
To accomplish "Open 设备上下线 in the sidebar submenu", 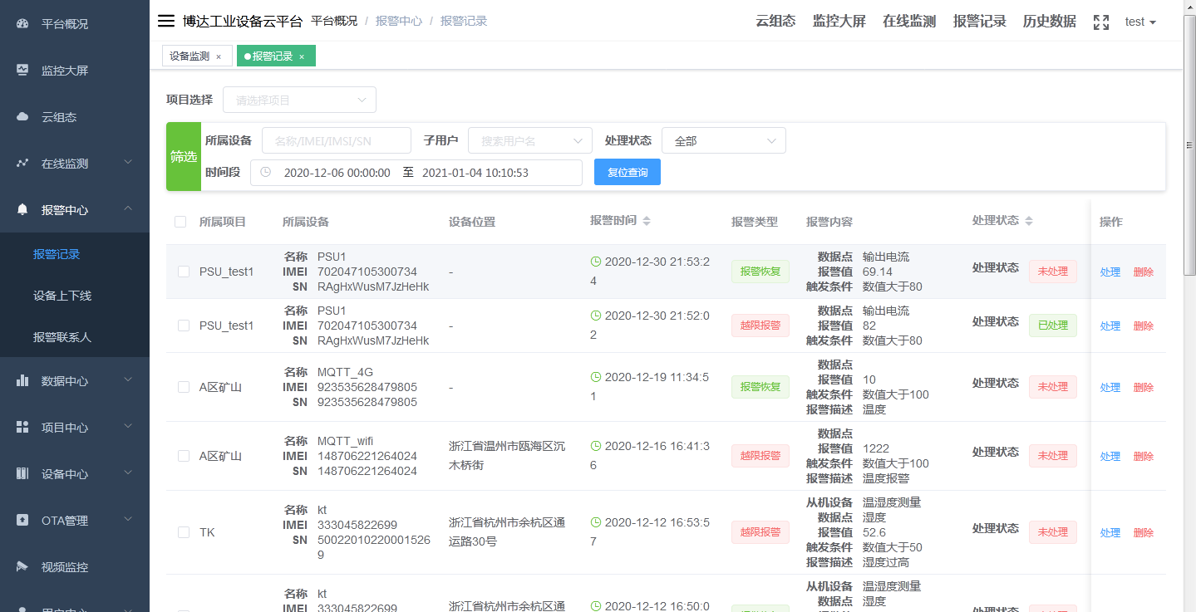I will coord(62,296).
